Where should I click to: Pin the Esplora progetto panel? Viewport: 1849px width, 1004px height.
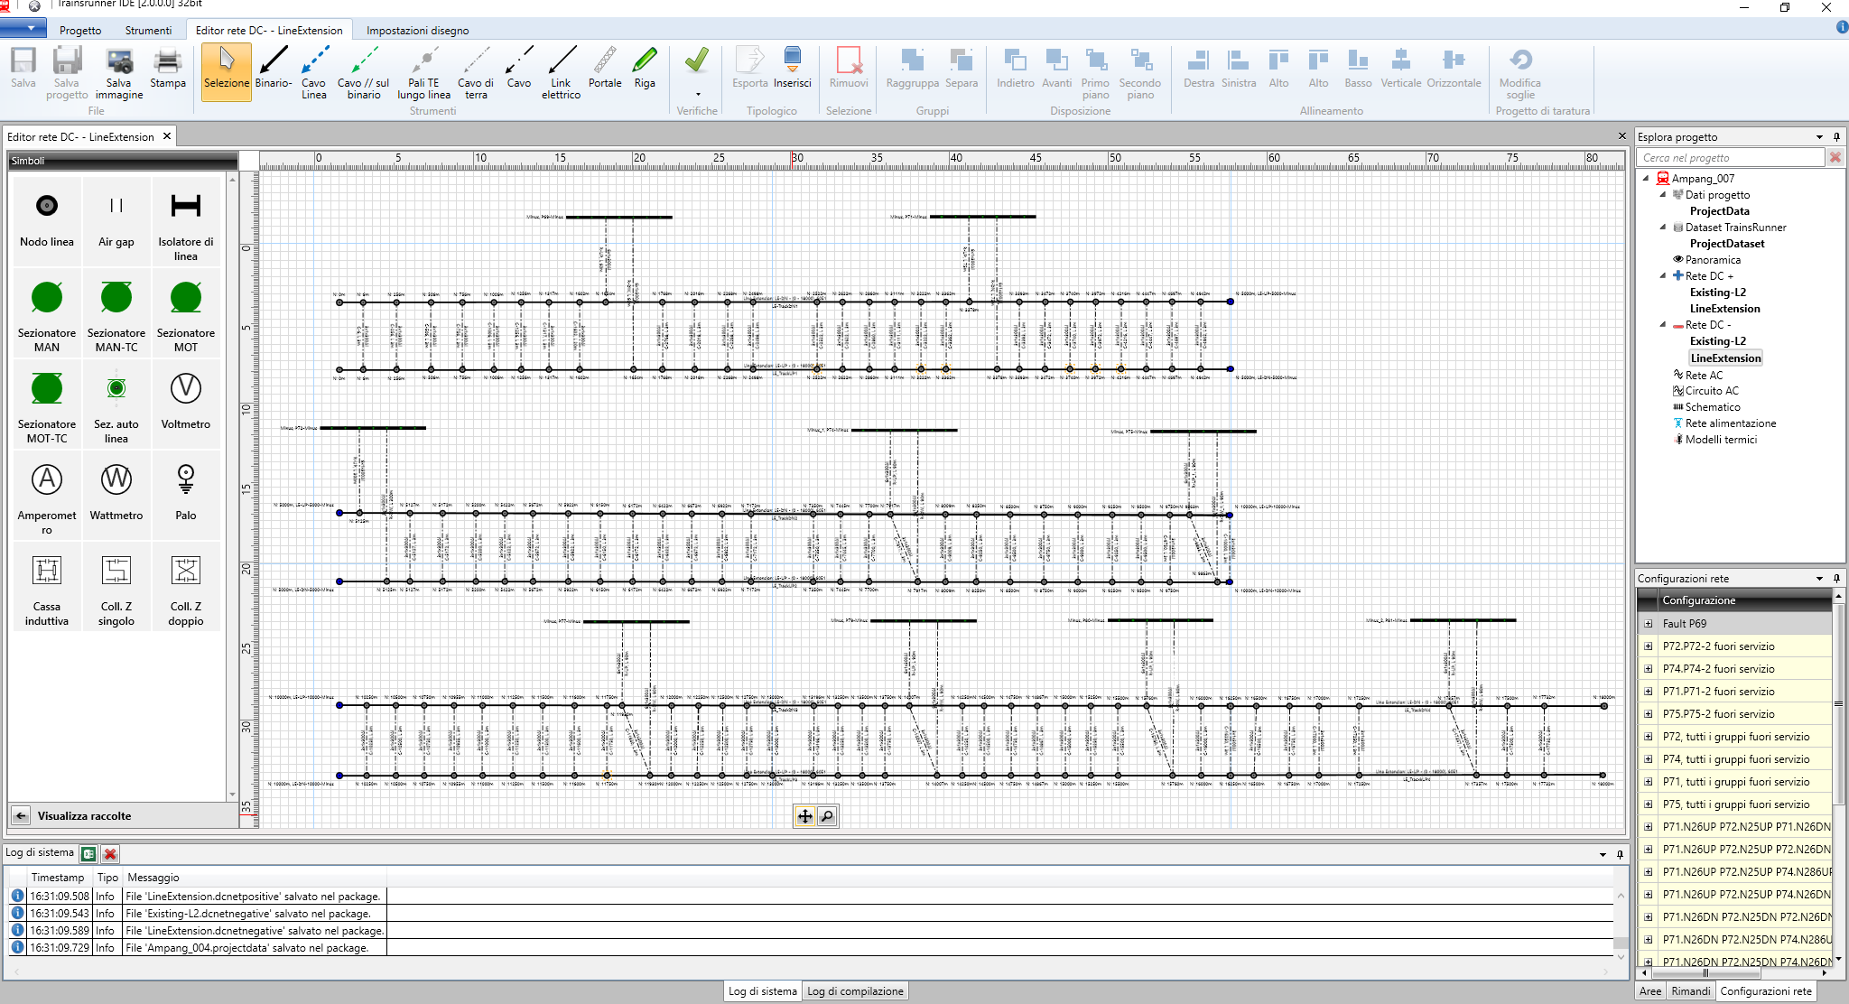click(1836, 137)
